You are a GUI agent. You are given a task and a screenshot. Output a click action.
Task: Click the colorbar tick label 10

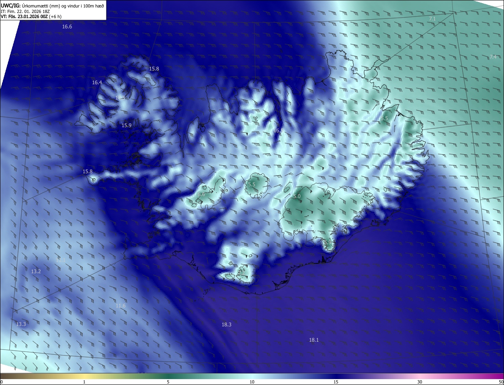pos(252,382)
